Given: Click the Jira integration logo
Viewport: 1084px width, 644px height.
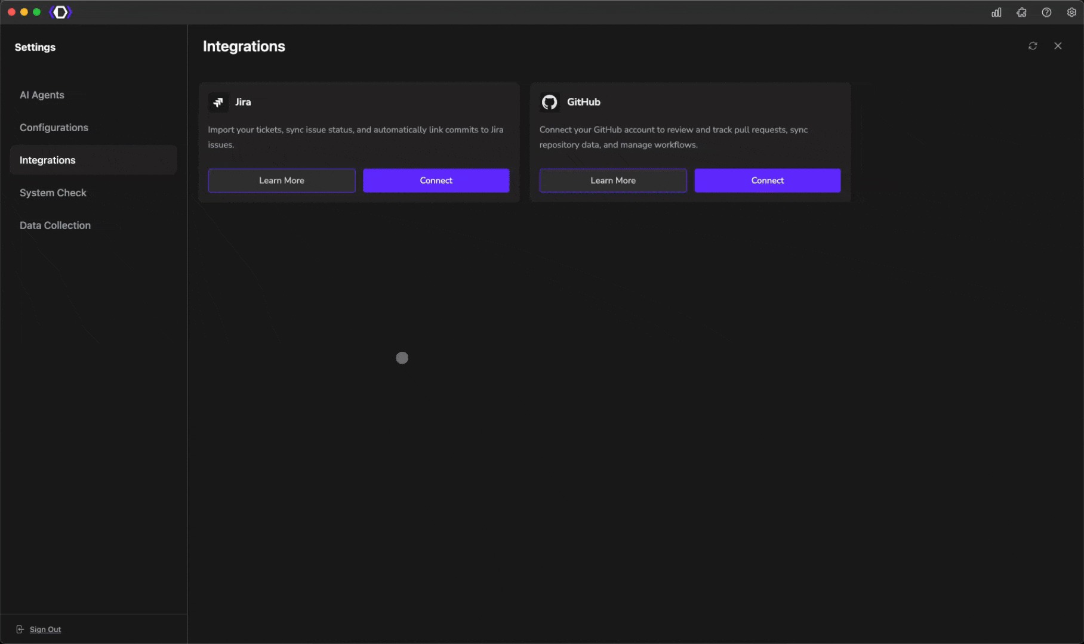Looking at the screenshot, I should 218,102.
